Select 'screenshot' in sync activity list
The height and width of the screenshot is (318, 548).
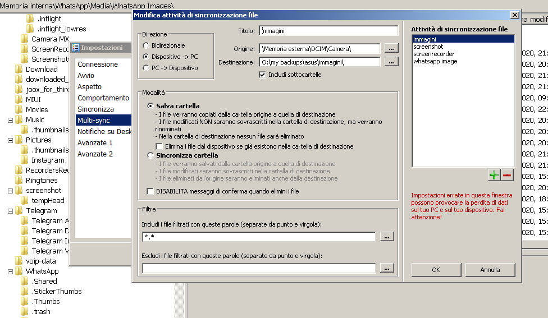[463, 47]
